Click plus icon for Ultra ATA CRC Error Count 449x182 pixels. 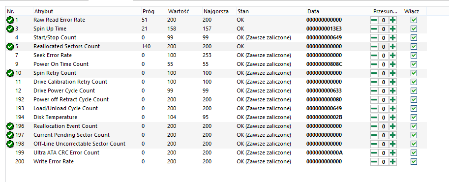pyautogui.click(x=393, y=153)
